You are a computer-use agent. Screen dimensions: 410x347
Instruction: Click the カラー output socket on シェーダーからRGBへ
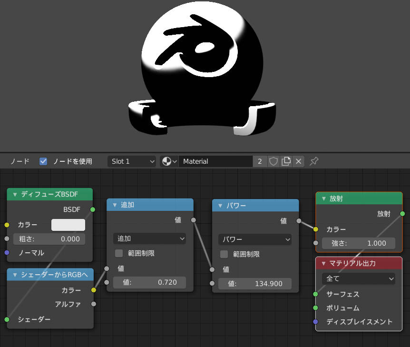tap(94, 290)
